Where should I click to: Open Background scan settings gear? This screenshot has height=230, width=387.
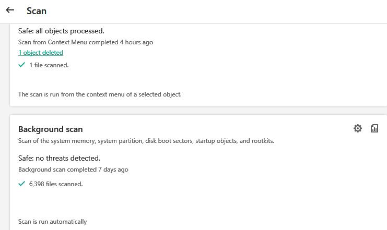point(357,128)
